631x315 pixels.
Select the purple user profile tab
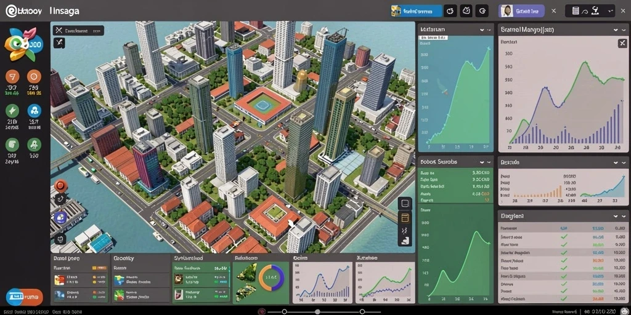[x=521, y=11]
